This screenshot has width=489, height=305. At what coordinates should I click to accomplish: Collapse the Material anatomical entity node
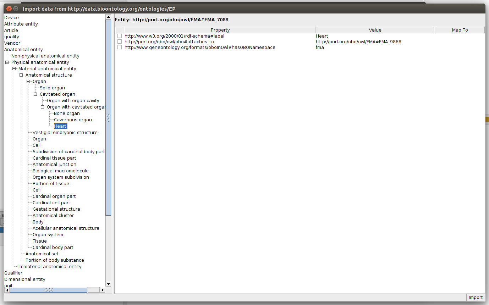pos(14,68)
